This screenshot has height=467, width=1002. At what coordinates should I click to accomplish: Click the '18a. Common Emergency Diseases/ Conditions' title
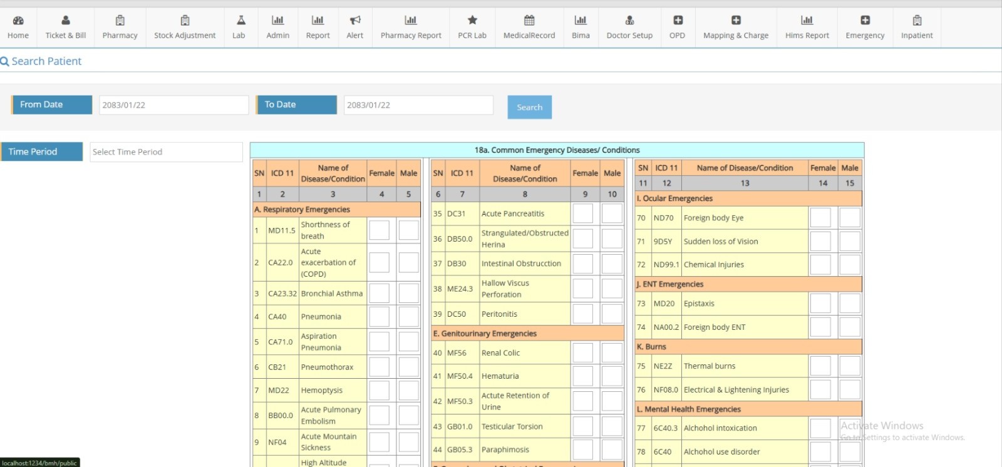pyautogui.click(x=557, y=150)
